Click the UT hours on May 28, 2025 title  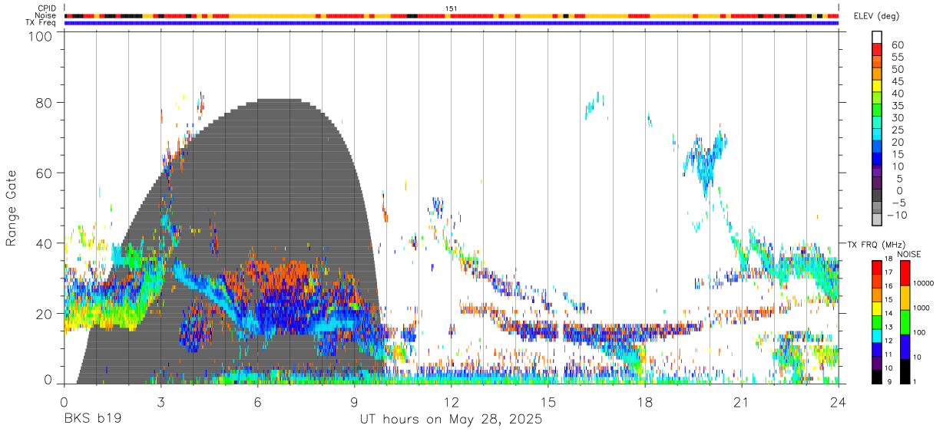(x=451, y=420)
